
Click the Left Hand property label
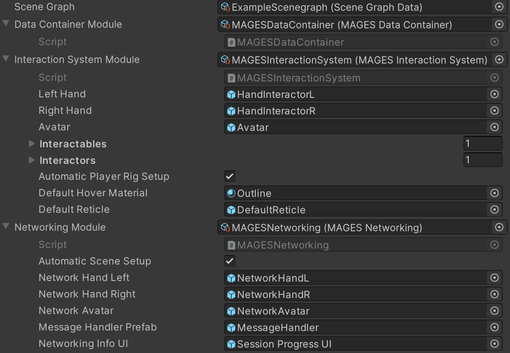(62, 94)
